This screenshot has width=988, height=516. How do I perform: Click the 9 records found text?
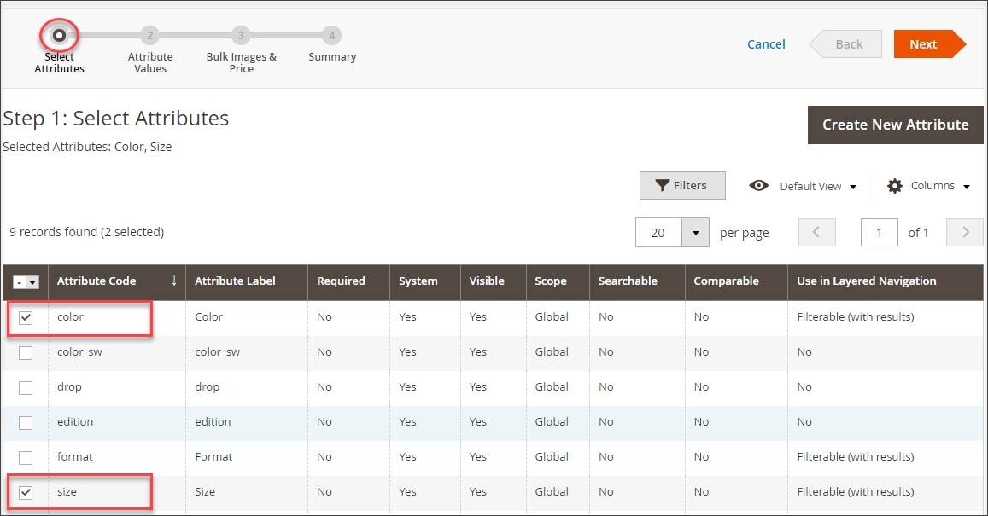tap(86, 232)
